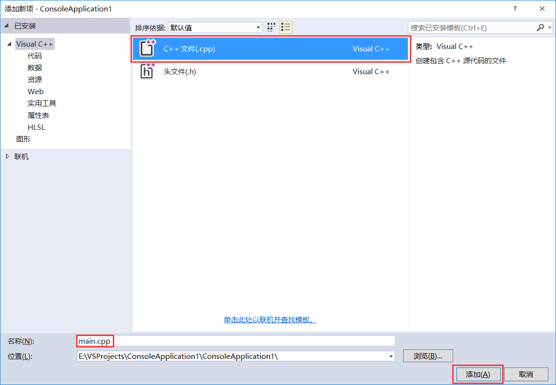
Task: Select the header file (.h) template icon
Action: tap(147, 71)
